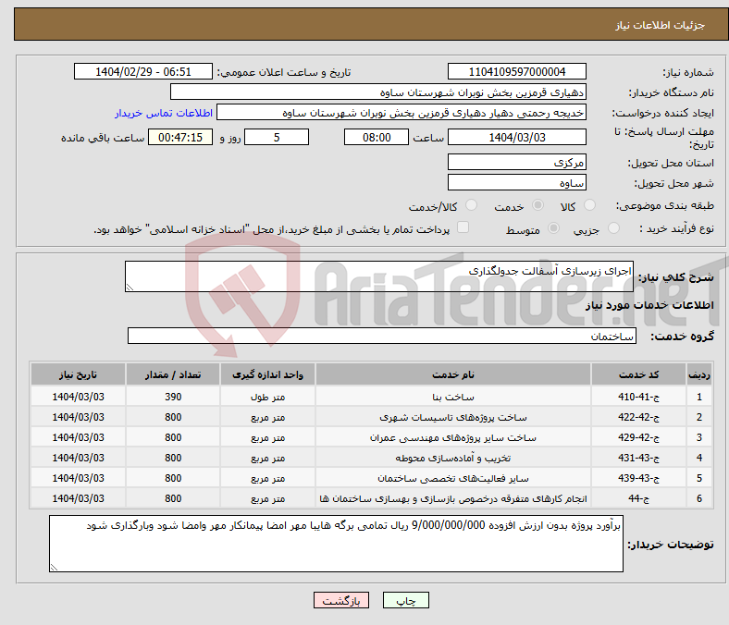Click service code ج-42-422
This screenshot has width=729, height=625.
(x=639, y=417)
